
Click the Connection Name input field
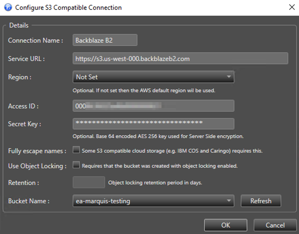(x=105, y=40)
